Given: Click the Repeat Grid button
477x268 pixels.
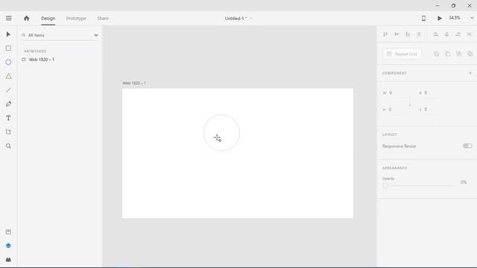Looking at the screenshot, I should click(x=402, y=54).
